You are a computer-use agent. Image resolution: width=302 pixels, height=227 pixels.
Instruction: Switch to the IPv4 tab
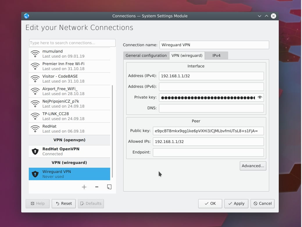(x=216, y=55)
